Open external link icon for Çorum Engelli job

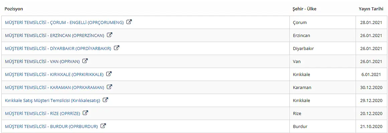pyautogui.click(x=129, y=22)
